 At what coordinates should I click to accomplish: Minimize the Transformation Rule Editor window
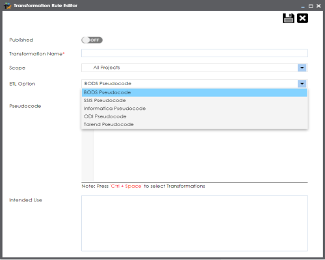coord(303,6)
